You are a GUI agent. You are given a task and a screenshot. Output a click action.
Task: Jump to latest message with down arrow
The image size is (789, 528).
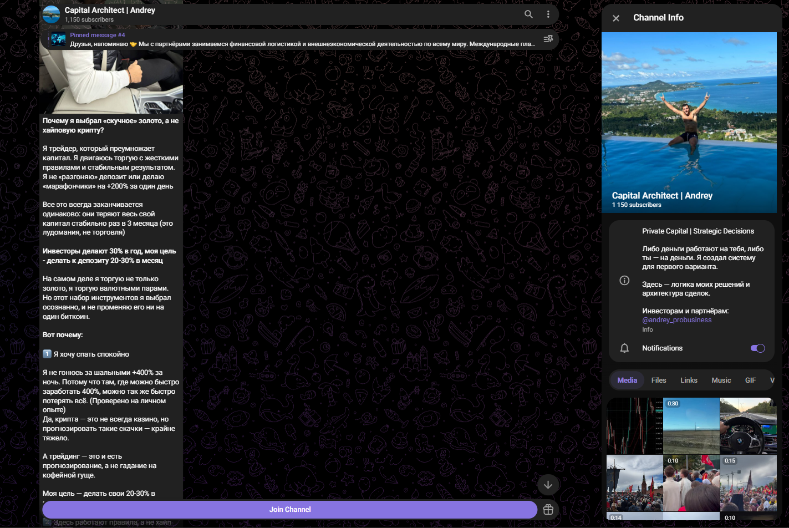(548, 485)
